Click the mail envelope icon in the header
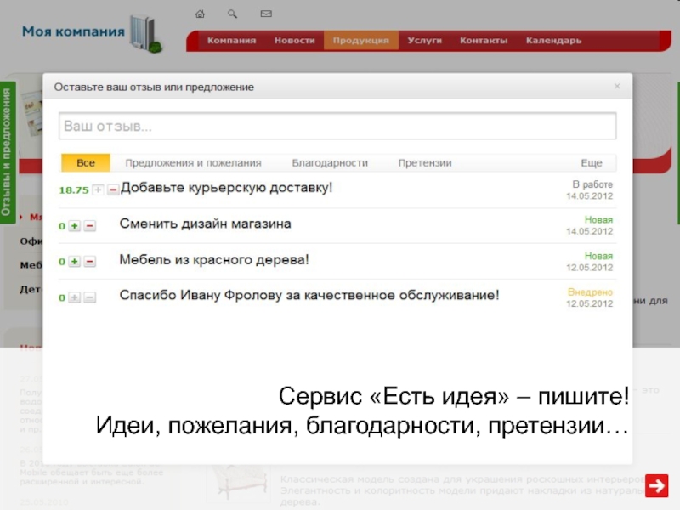The height and width of the screenshot is (510, 680). coord(266,14)
